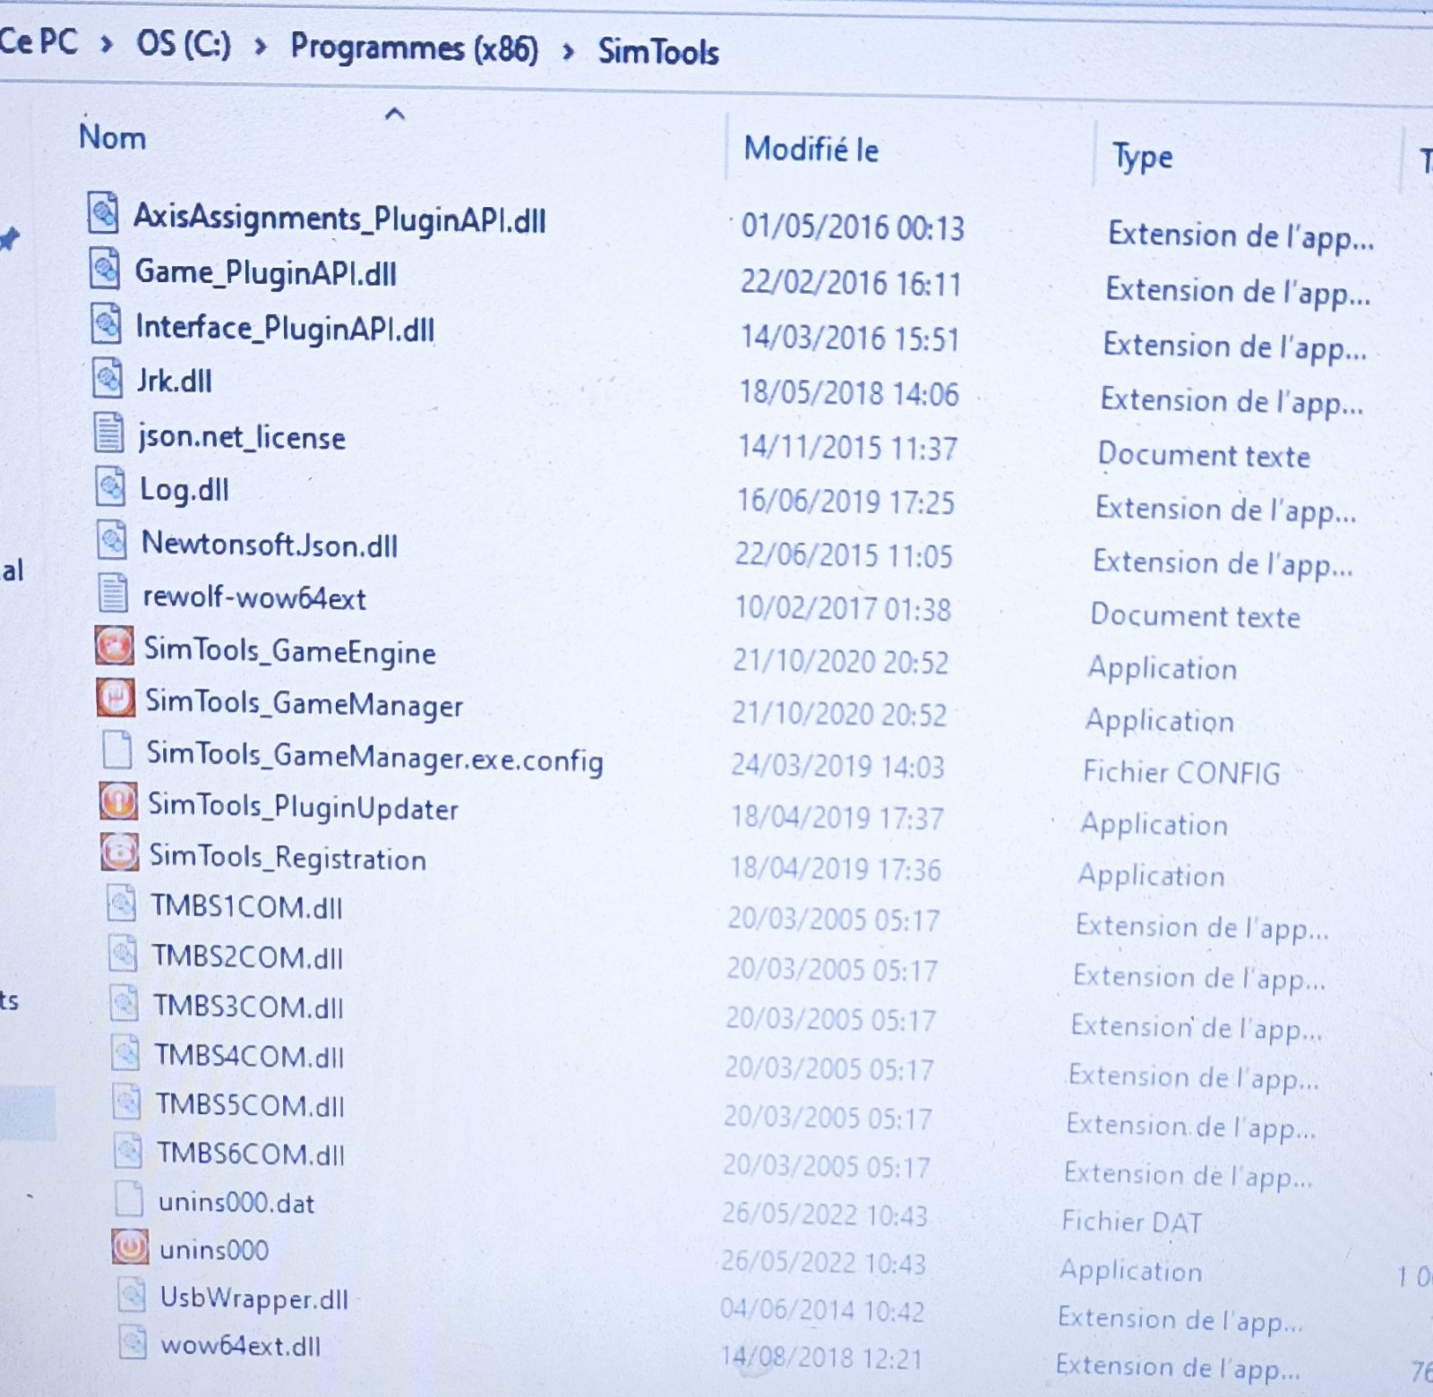Click the SimTools_PluginUpdater application icon
The width and height of the screenshot is (1433, 1397).
point(118,801)
